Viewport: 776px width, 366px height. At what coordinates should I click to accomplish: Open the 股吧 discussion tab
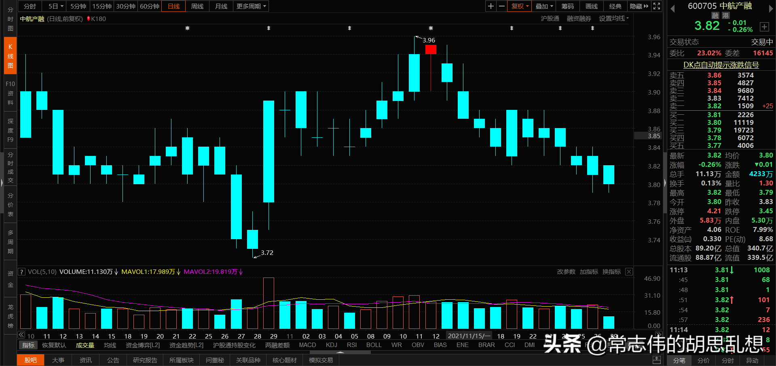30,360
